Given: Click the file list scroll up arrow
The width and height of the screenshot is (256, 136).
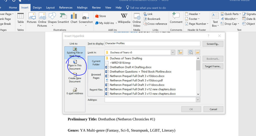Looking at the screenshot, I should (198, 58).
